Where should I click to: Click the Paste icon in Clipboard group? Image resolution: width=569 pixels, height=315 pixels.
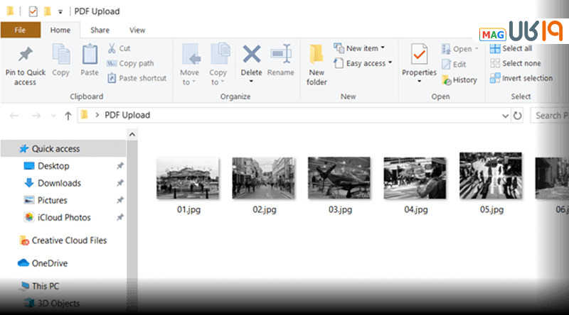90,55
